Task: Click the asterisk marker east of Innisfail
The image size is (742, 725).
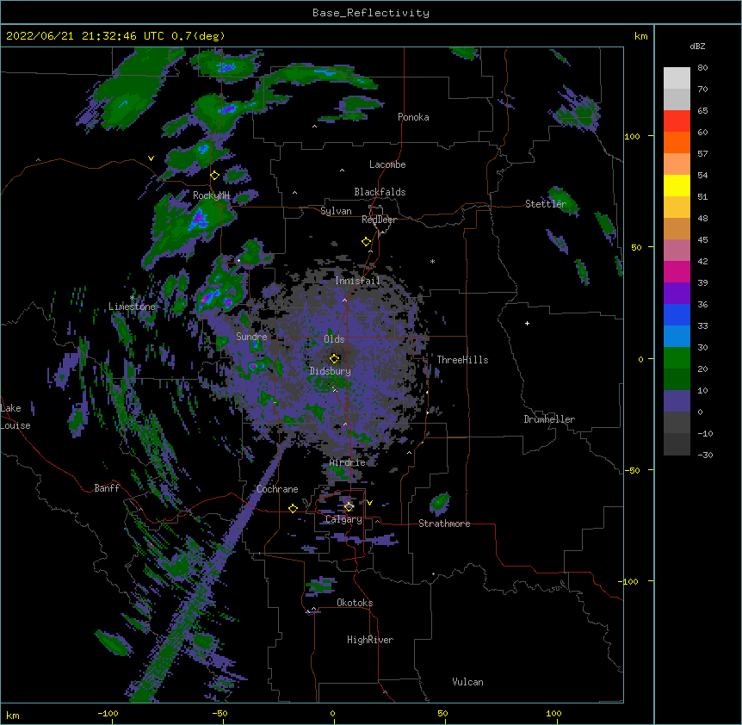Action: coord(432,261)
